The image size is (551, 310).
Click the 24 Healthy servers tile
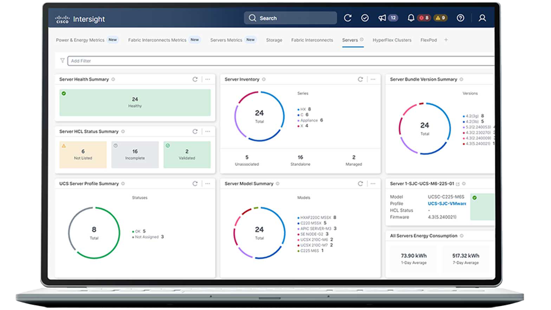(135, 102)
